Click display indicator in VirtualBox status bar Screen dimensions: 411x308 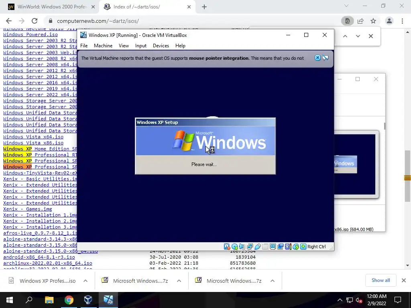(273, 247)
